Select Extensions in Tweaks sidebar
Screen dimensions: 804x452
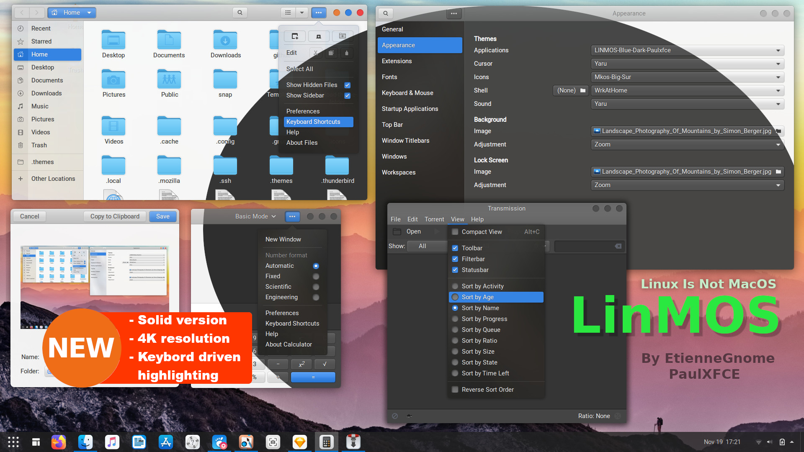(420, 61)
